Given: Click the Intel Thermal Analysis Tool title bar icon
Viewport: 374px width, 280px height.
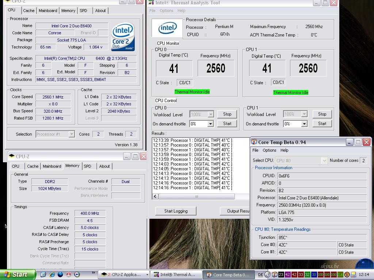Looking at the screenshot, I should pos(151,3).
